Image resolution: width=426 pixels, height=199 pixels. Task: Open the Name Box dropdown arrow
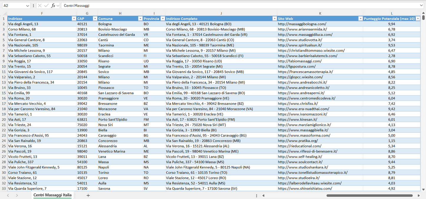pos(27,6)
